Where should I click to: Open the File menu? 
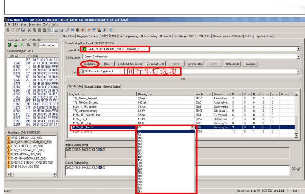tap(8, 24)
